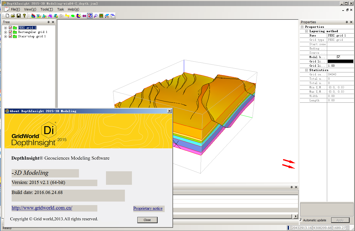Click the green folder icon of Stair-step grid 1
The width and height of the screenshot is (355, 231).
(x=15, y=36)
